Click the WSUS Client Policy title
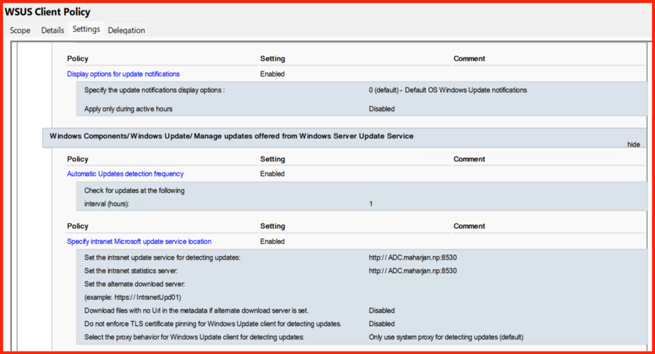 point(47,12)
